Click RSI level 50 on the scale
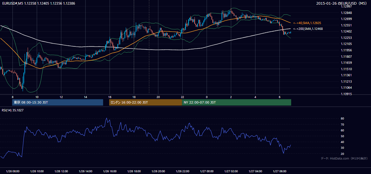The image size is (371, 174). 343,136
